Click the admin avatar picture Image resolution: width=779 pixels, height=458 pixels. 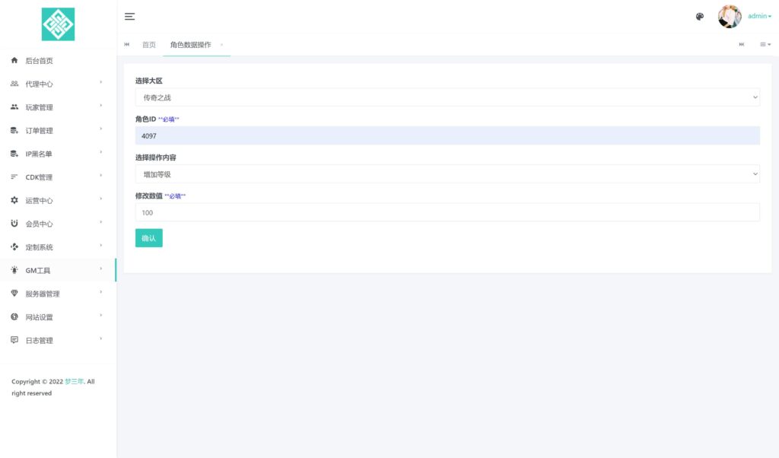point(730,17)
